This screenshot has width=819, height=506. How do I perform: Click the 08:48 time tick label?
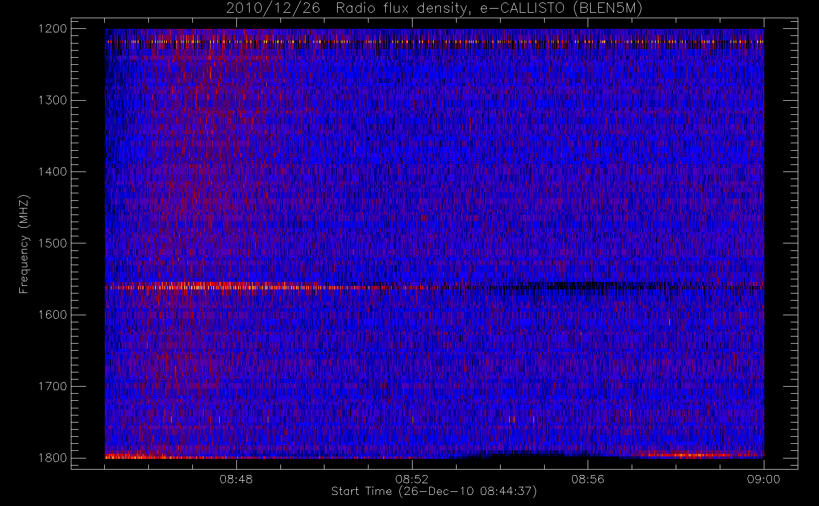click(x=236, y=479)
